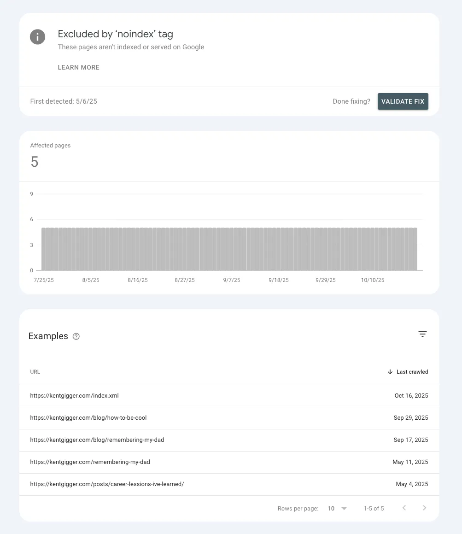
Task: Click the rightmost bar in the chart
Action: [x=415, y=249]
